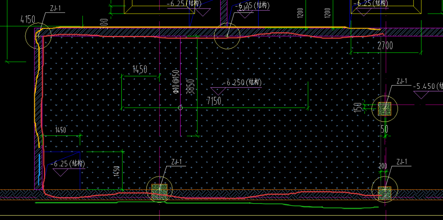Select the 7150 dimension text
This screenshot has height=220, width=443.
[214, 101]
